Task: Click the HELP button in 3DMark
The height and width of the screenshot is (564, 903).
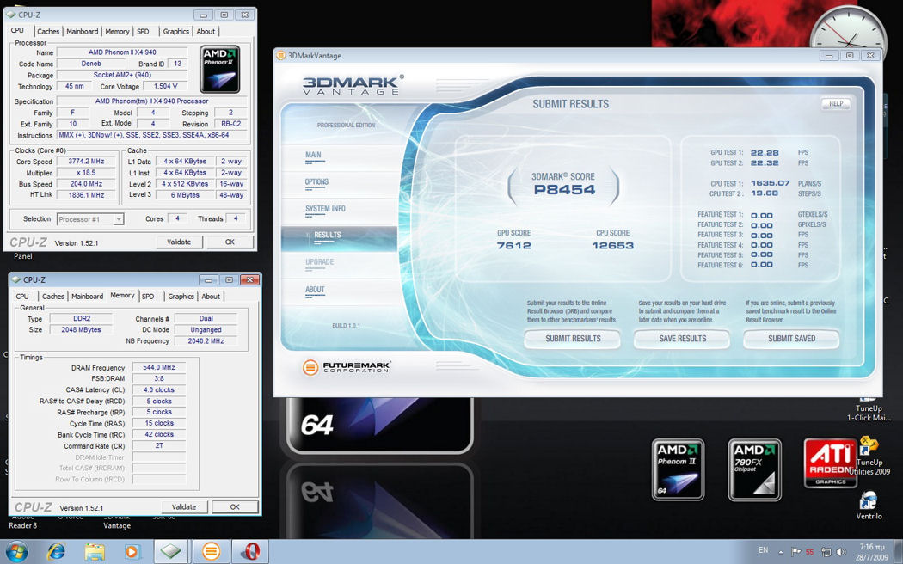Action: 836,104
